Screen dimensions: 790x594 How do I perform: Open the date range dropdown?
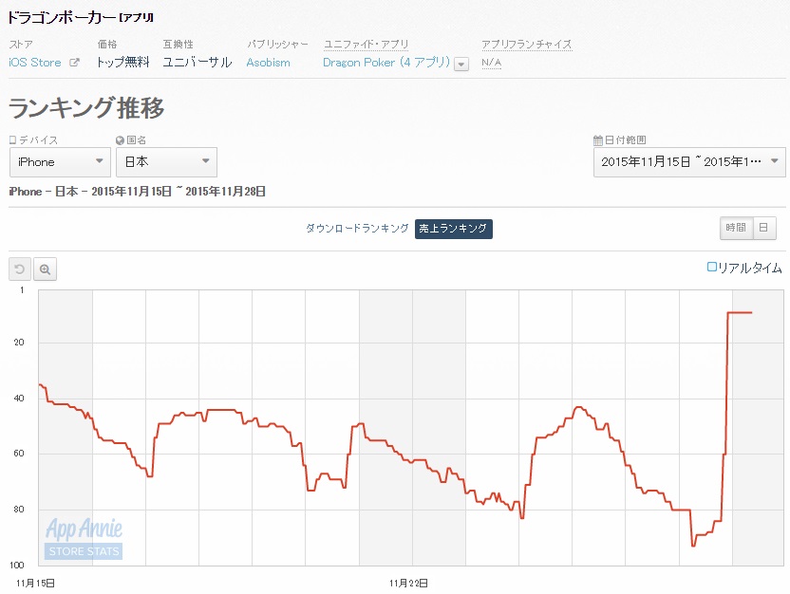[689, 162]
